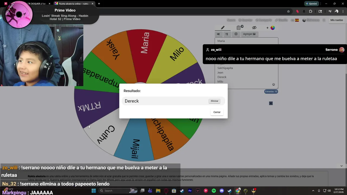The image size is (347, 195).
Task: Open Chrome extensions puzzle icon
Action: point(311,11)
